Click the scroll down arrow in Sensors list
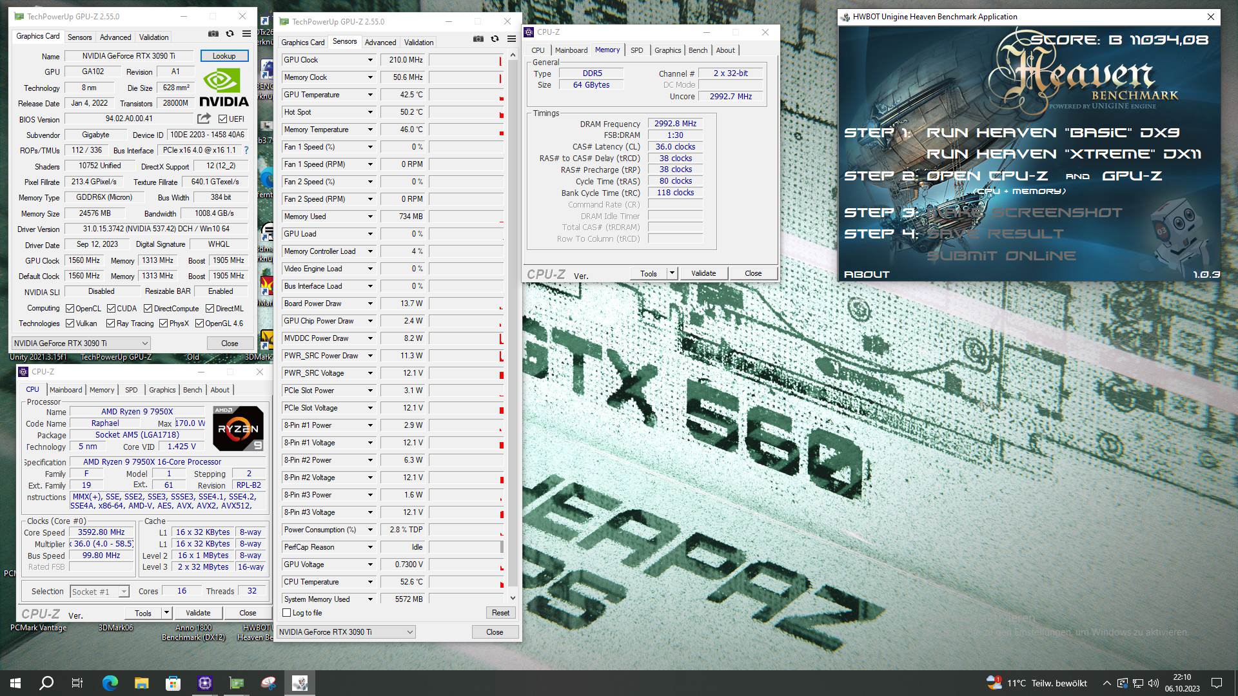The height and width of the screenshot is (696, 1238). tap(513, 599)
